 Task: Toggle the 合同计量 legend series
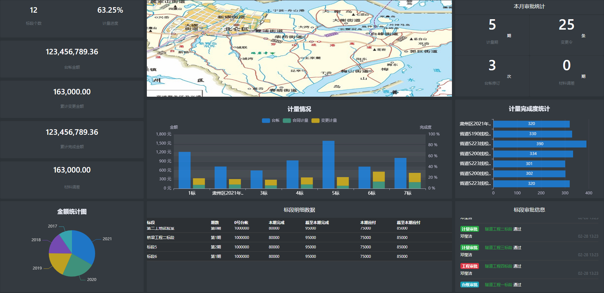[295, 120]
